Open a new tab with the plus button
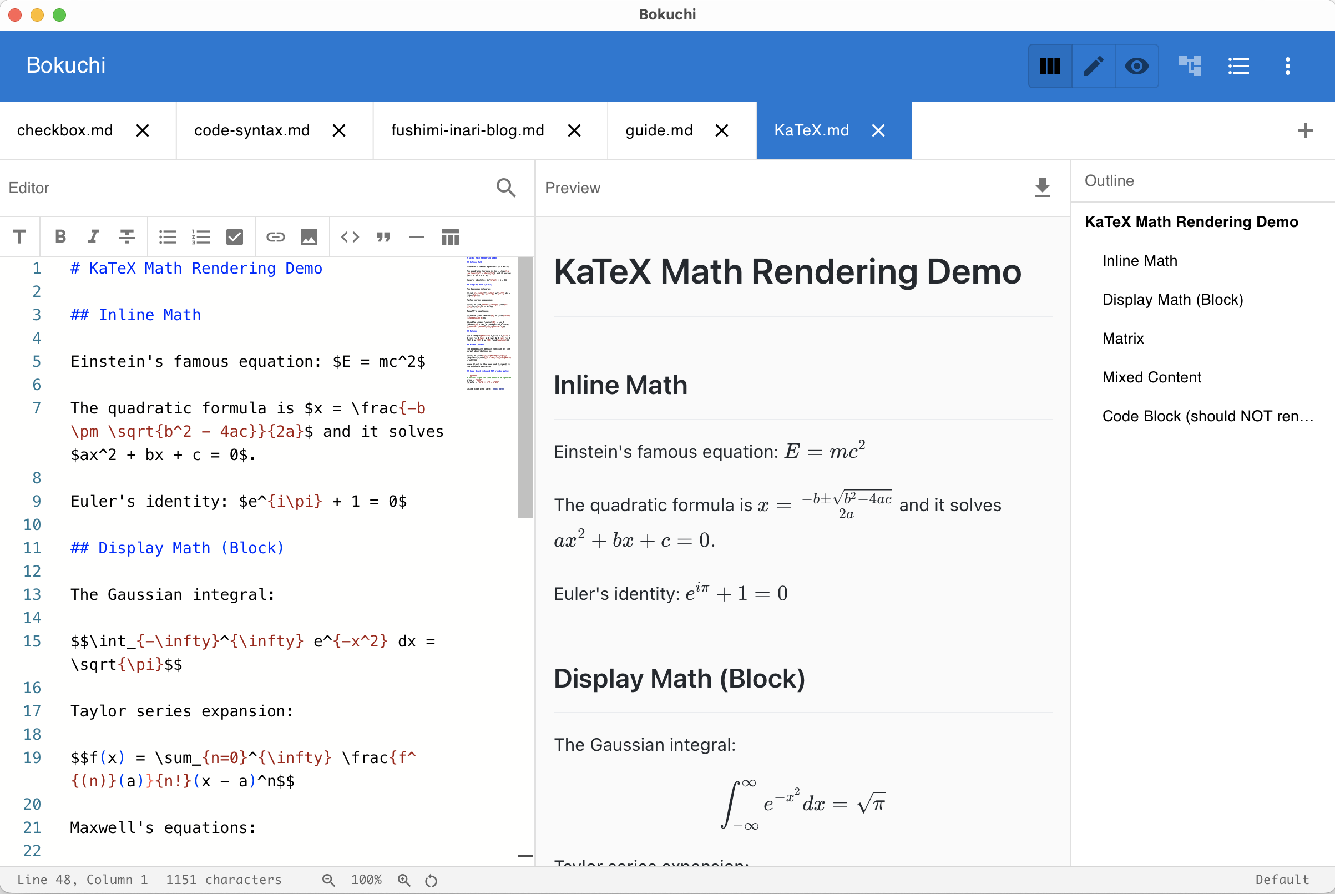This screenshot has width=1335, height=894. 1305,130
